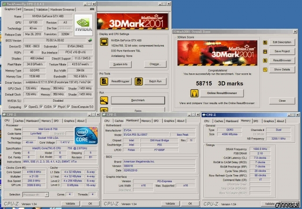The height and width of the screenshot is (209, 302).
Task: Click the 3DMark2001 banner in the score window
Action: [x=217, y=53]
